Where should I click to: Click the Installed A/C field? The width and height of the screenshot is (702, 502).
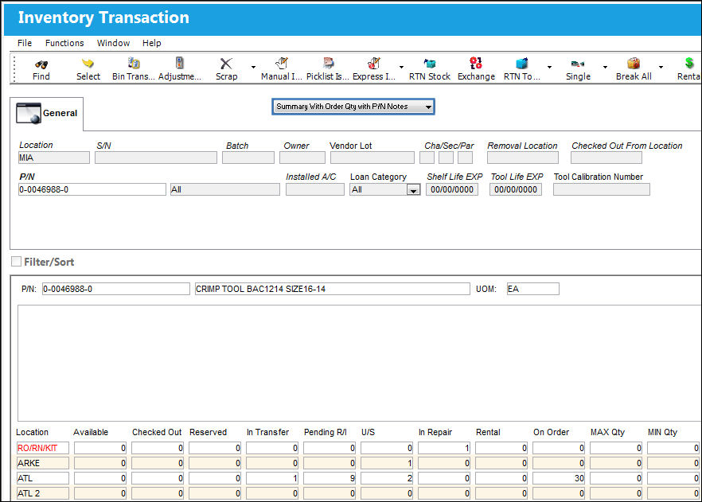pos(314,189)
